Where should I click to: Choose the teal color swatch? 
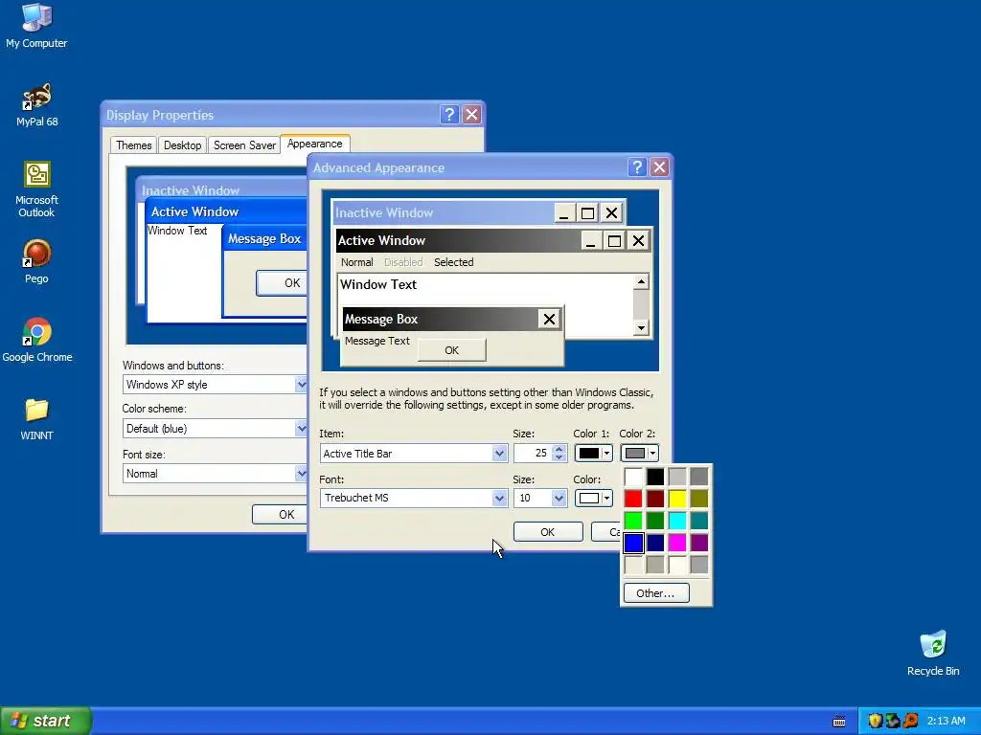click(698, 521)
